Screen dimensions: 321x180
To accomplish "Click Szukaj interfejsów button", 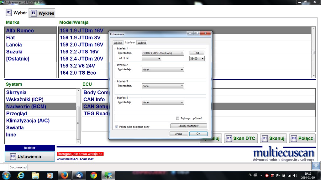I will pos(188,126).
